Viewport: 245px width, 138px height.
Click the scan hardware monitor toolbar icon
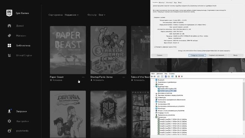coord(172,77)
